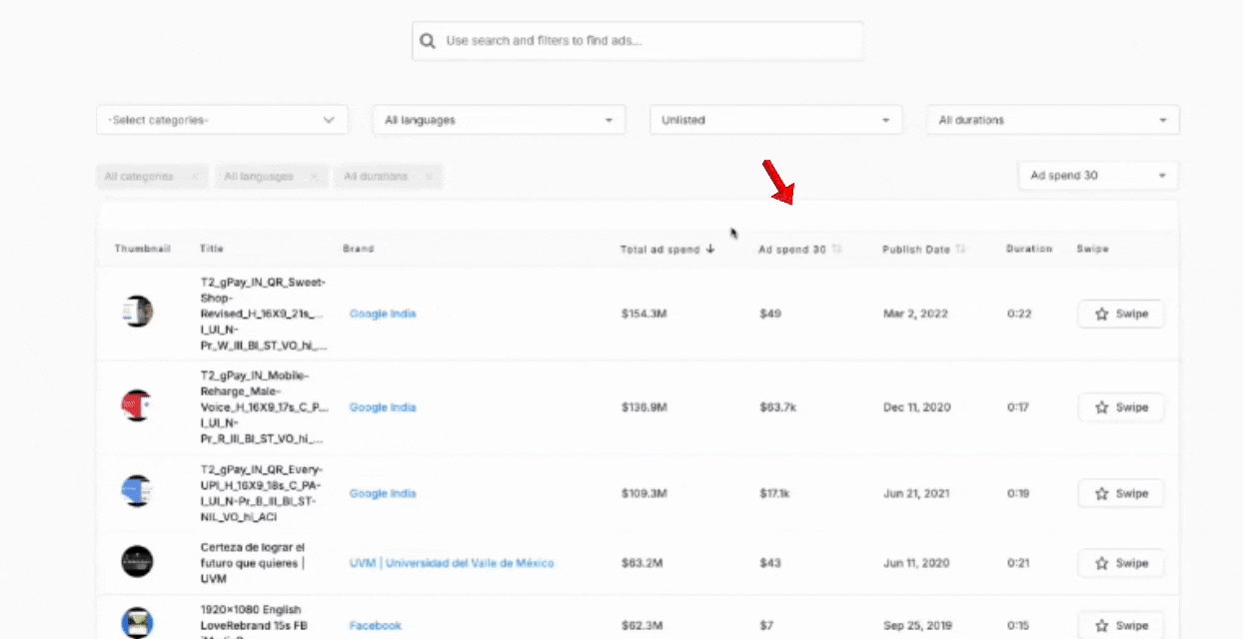
Task: Remove the All languages filter chip
Action: point(314,177)
